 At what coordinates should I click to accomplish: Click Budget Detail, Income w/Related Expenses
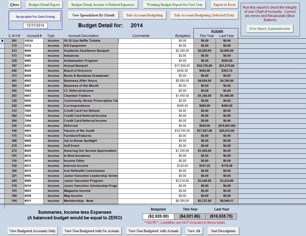[x=103, y=5]
